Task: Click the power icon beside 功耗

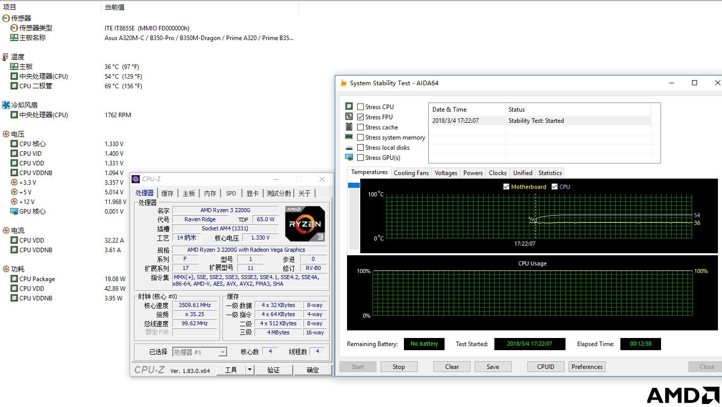Action: pos(6,269)
